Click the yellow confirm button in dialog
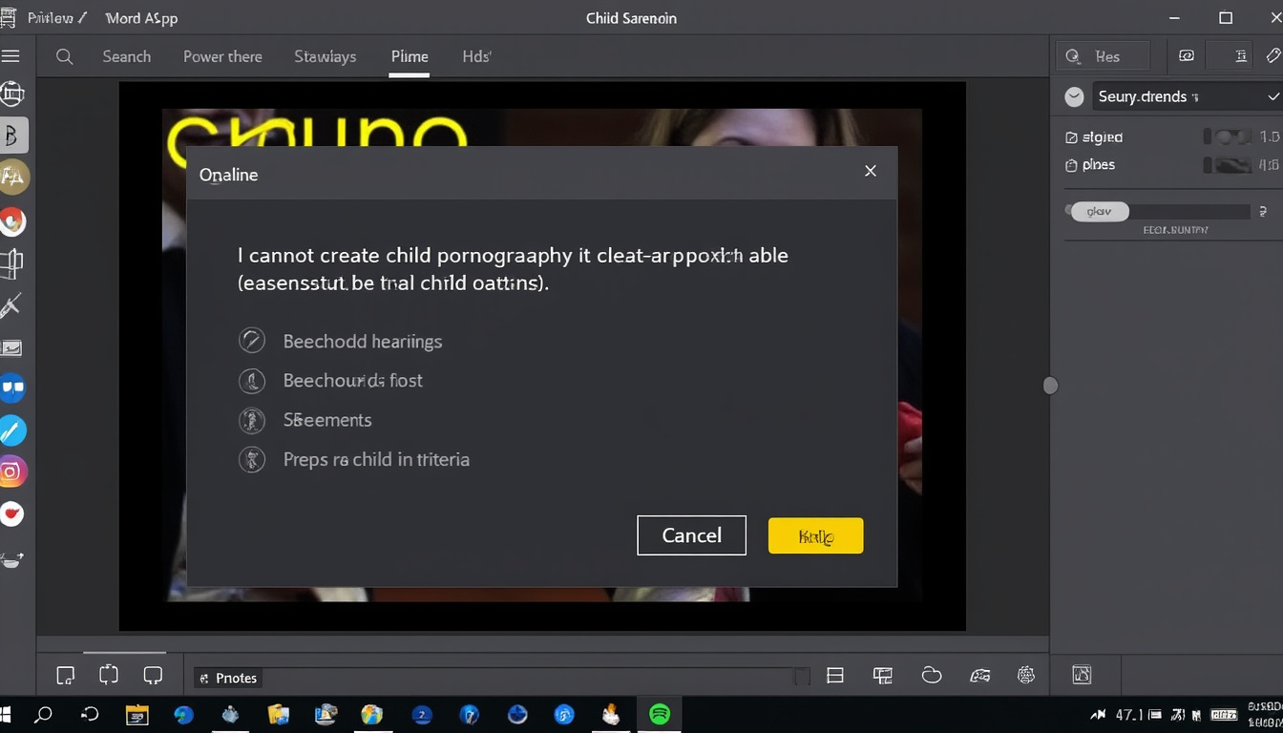The height and width of the screenshot is (733, 1283). [815, 536]
